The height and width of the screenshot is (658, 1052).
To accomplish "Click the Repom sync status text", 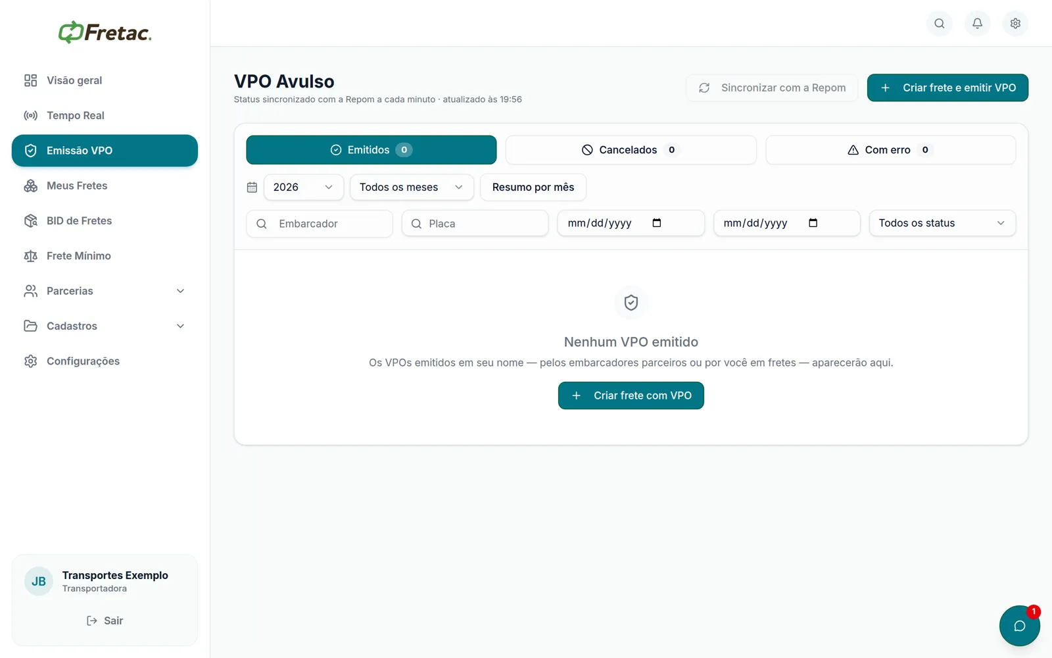I will (x=378, y=99).
